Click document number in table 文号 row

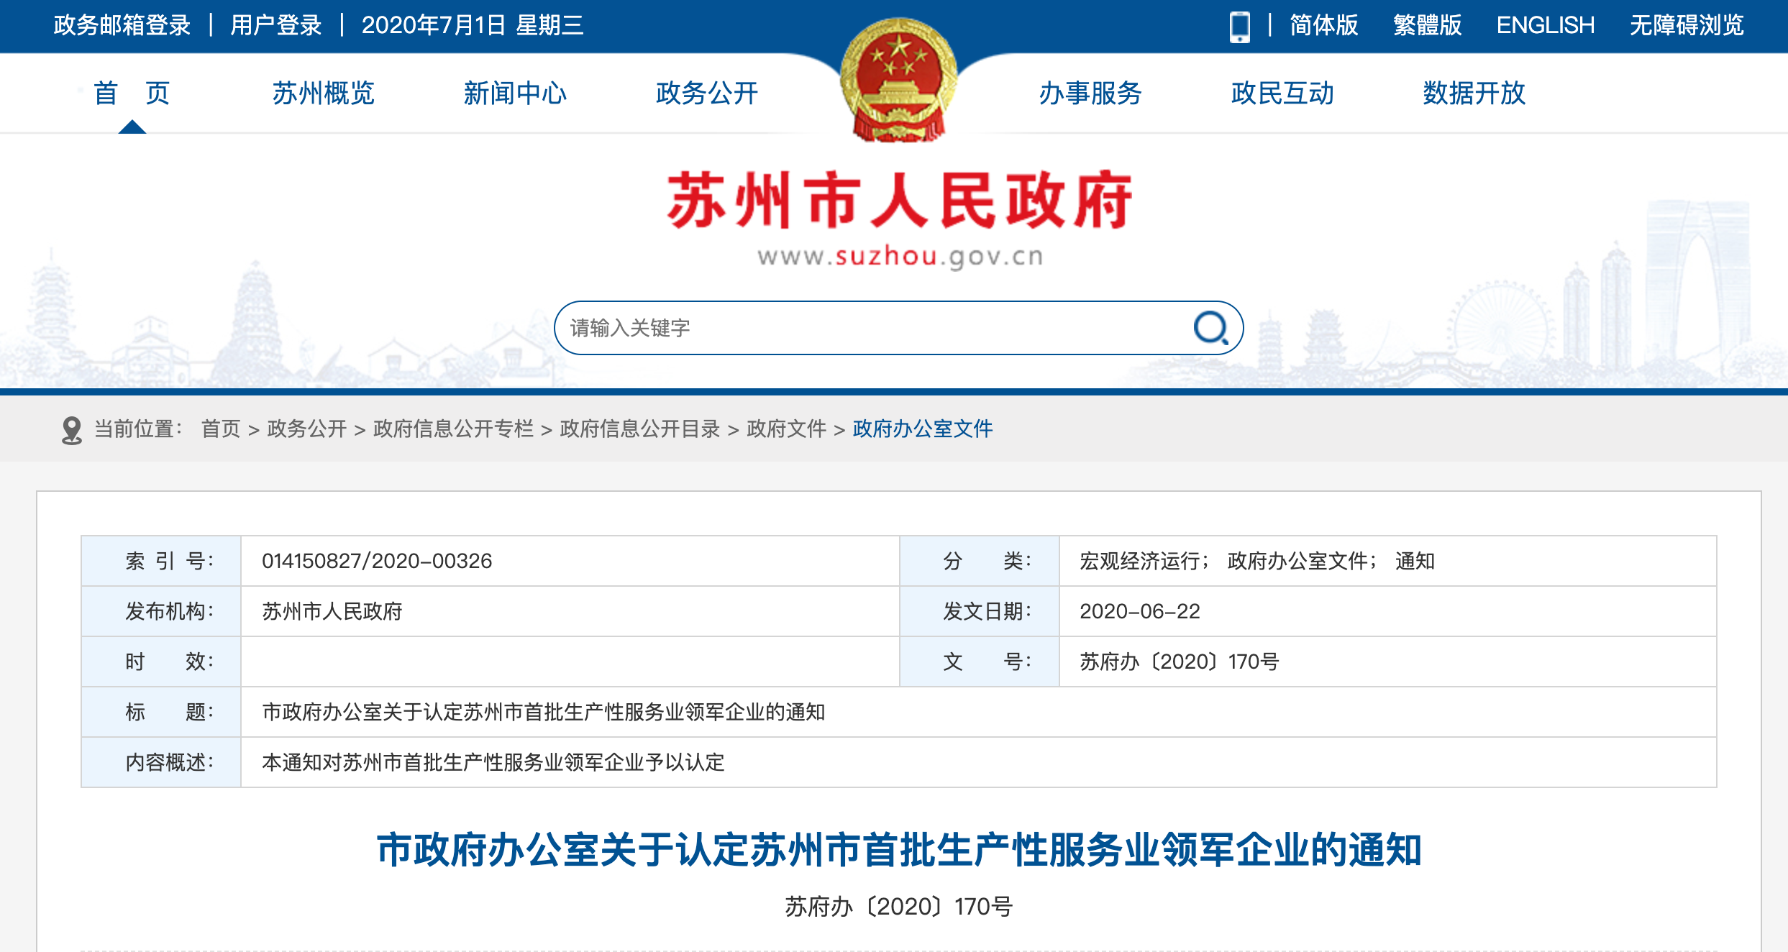1180,662
